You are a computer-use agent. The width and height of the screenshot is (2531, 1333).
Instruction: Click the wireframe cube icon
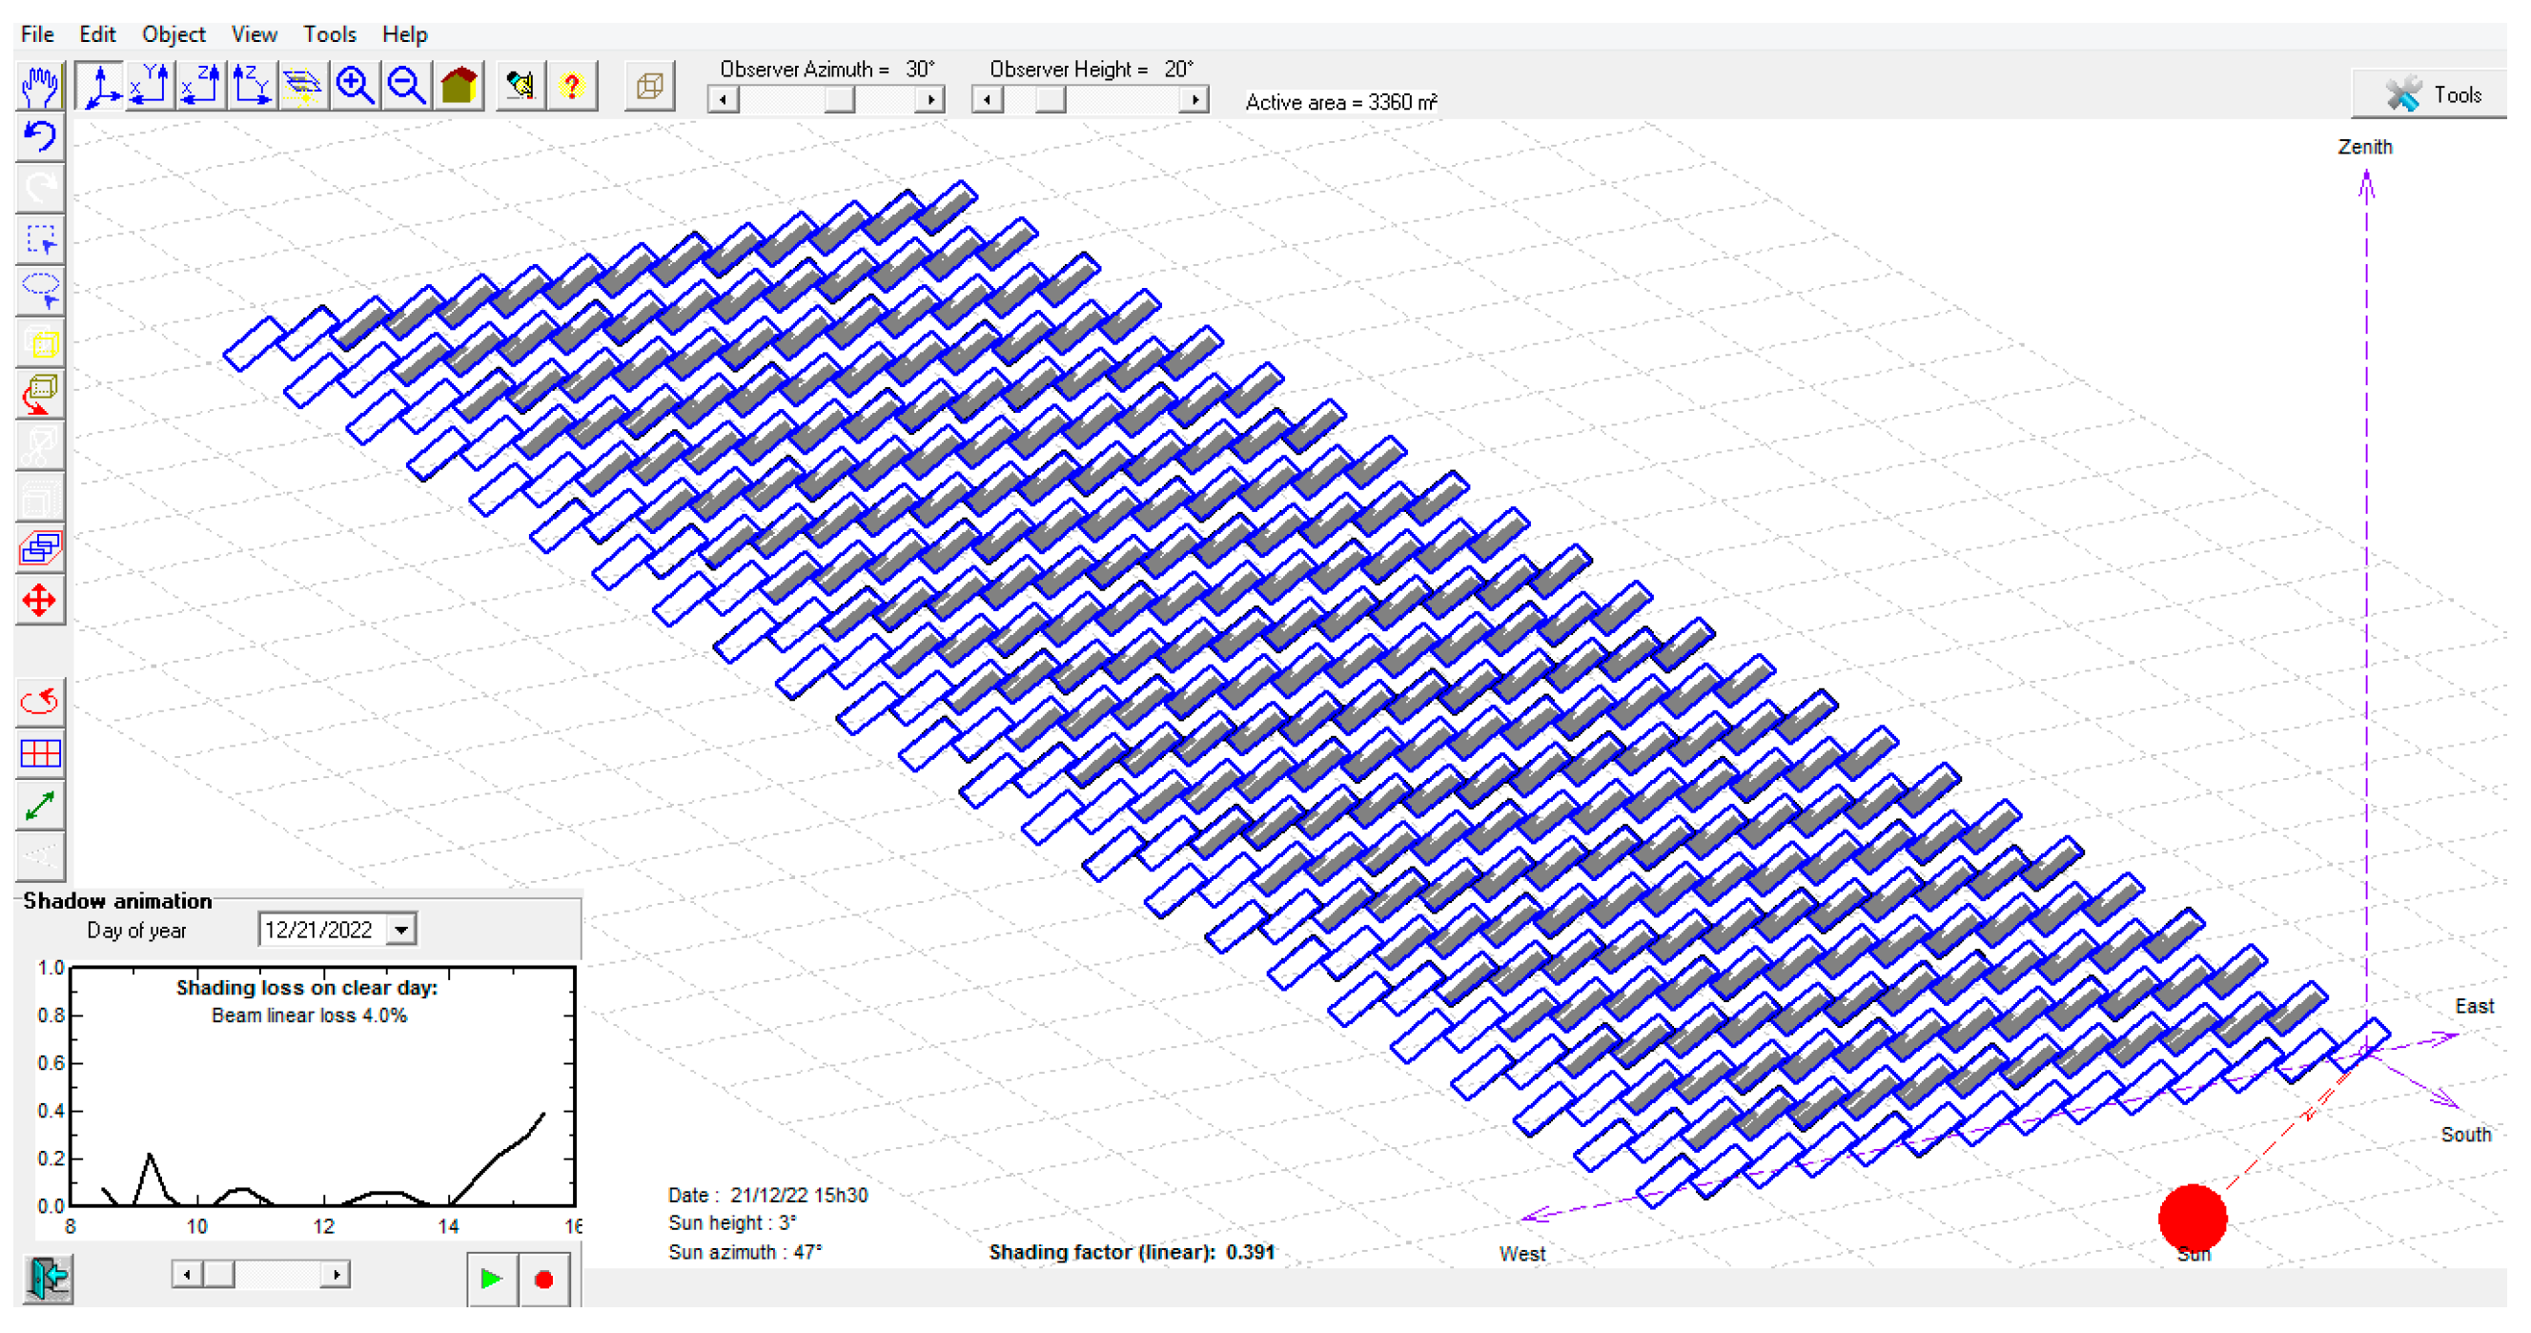(649, 87)
